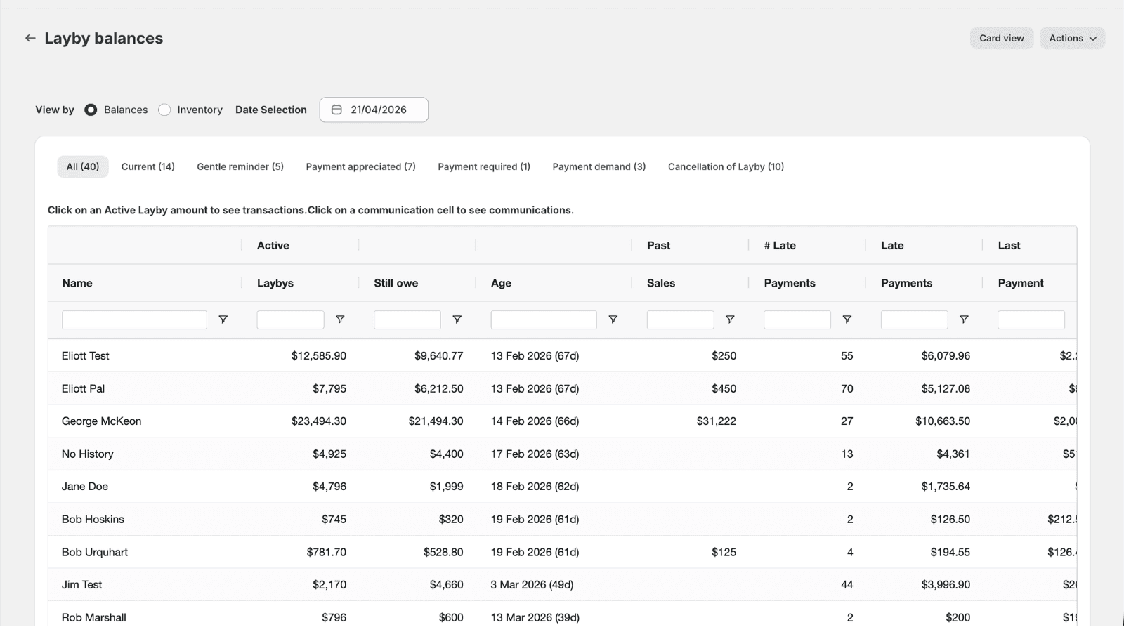Click the back arrow beside Layby balances

[x=30, y=38]
